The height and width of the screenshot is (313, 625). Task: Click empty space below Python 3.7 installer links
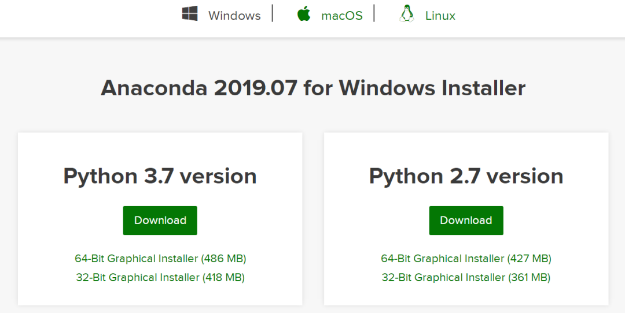click(160, 295)
